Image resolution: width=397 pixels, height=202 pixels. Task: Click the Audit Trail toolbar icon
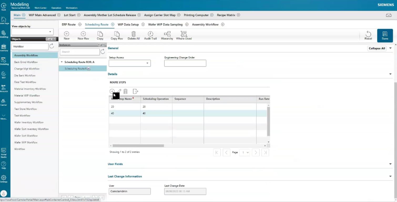[150, 34]
